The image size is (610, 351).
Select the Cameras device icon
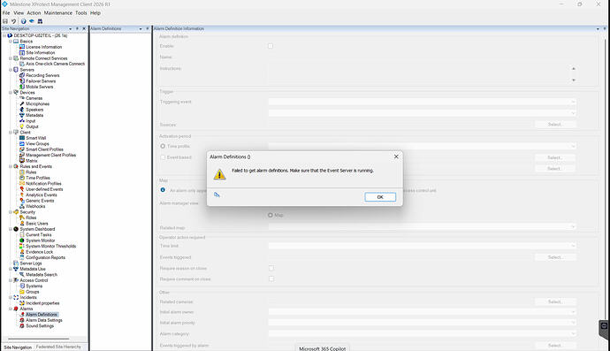coord(22,98)
